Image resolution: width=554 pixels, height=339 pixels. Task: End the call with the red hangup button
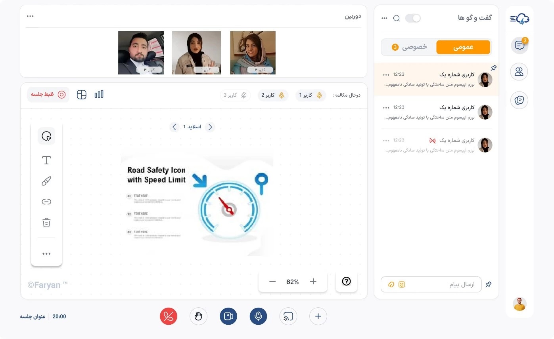tap(168, 316)
